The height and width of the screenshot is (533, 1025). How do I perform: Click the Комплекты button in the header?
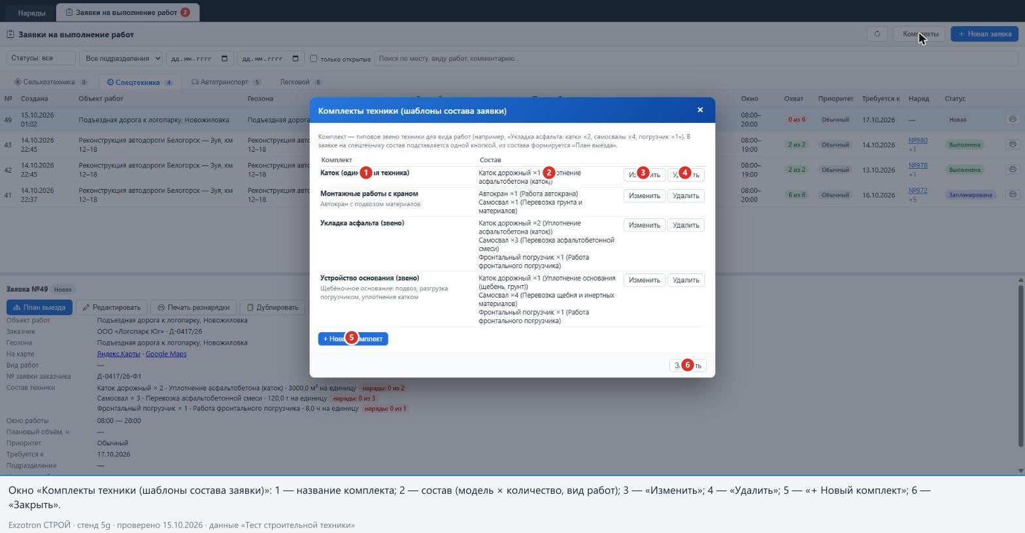[x=919, y=34]
